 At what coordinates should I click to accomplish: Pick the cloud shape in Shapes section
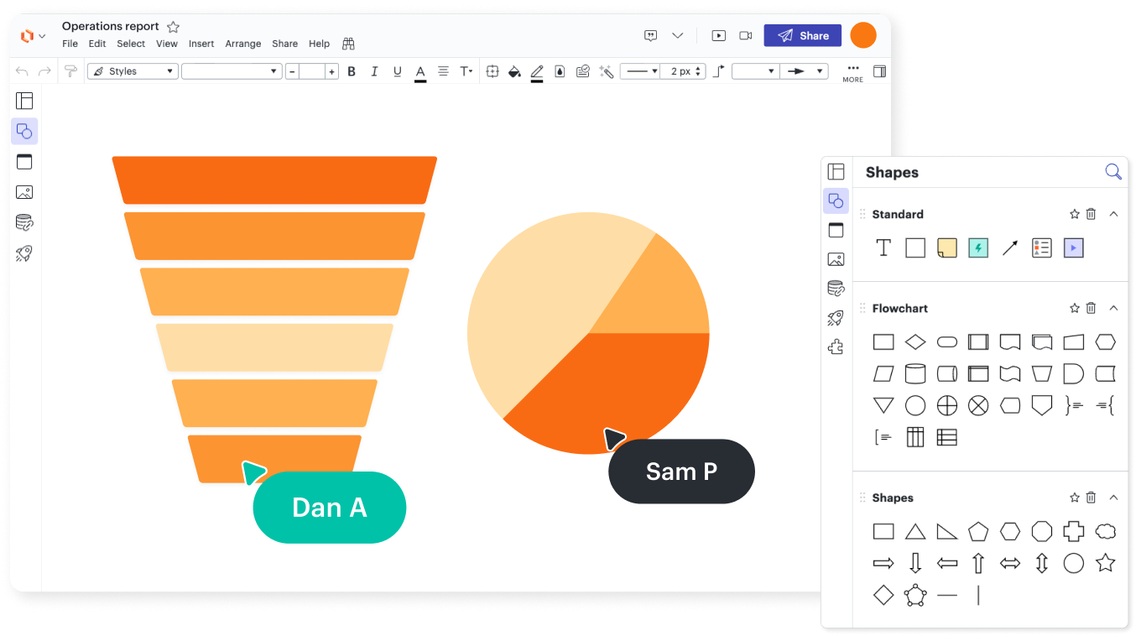tap(1106, 531)
